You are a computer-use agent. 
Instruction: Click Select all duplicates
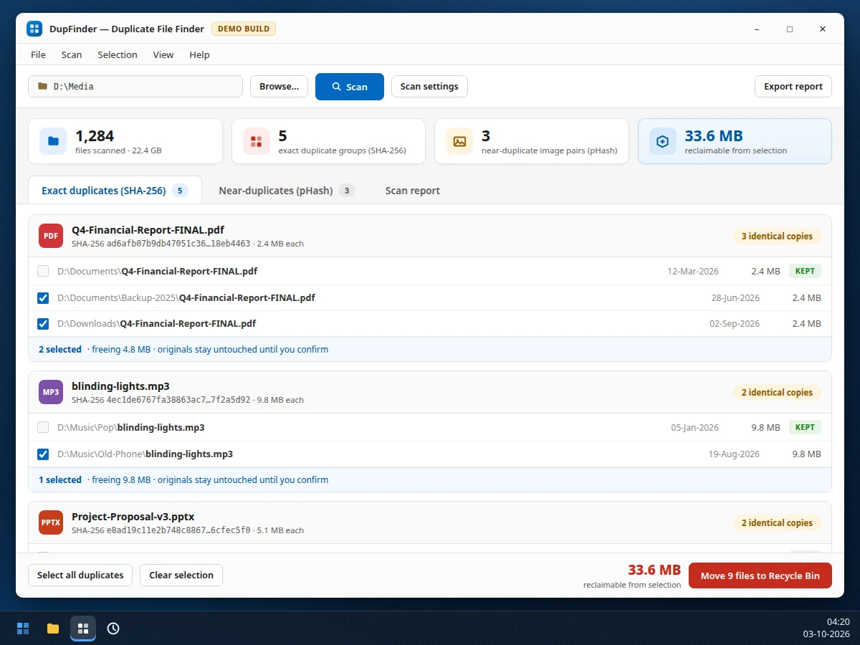80,575
